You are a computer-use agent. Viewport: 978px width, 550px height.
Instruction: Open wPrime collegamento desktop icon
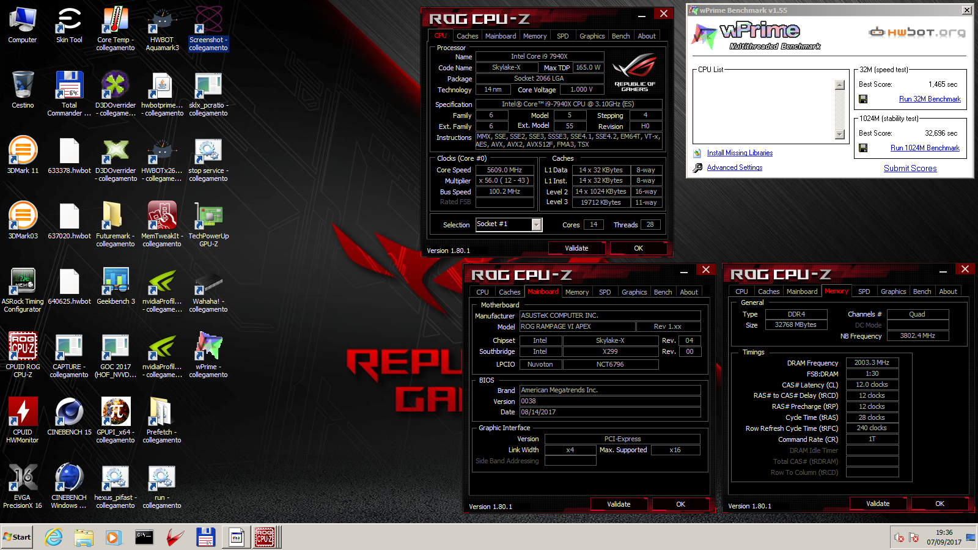[208, 355]
